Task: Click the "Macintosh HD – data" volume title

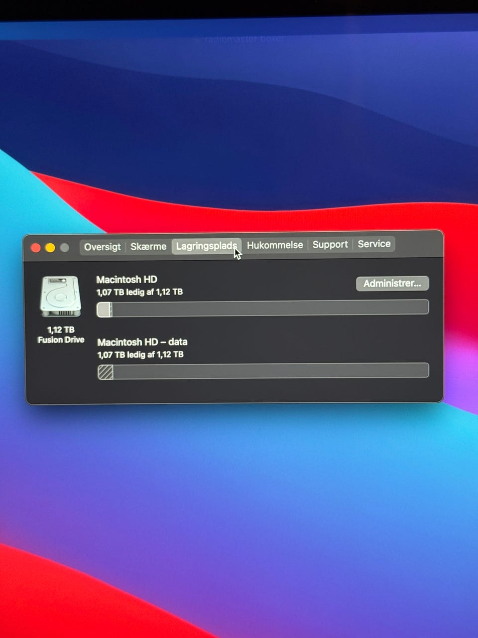Action: coord(142,342)
